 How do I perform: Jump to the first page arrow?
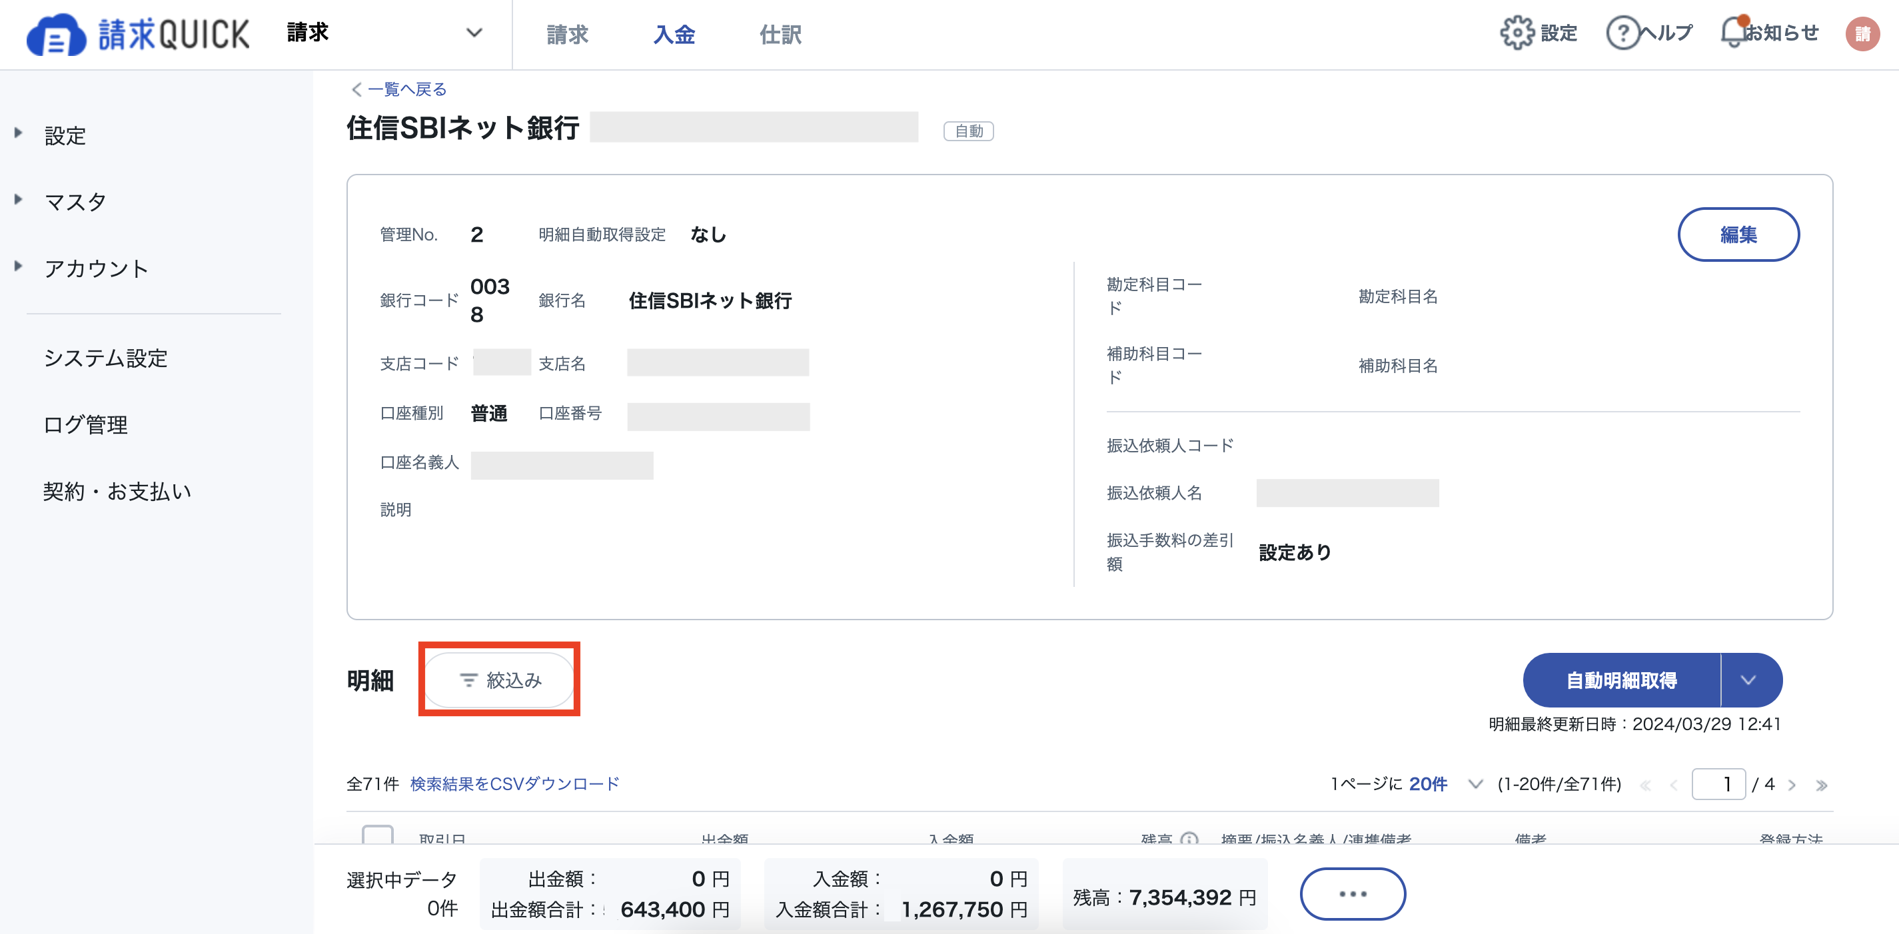[x=1645, y=785]
